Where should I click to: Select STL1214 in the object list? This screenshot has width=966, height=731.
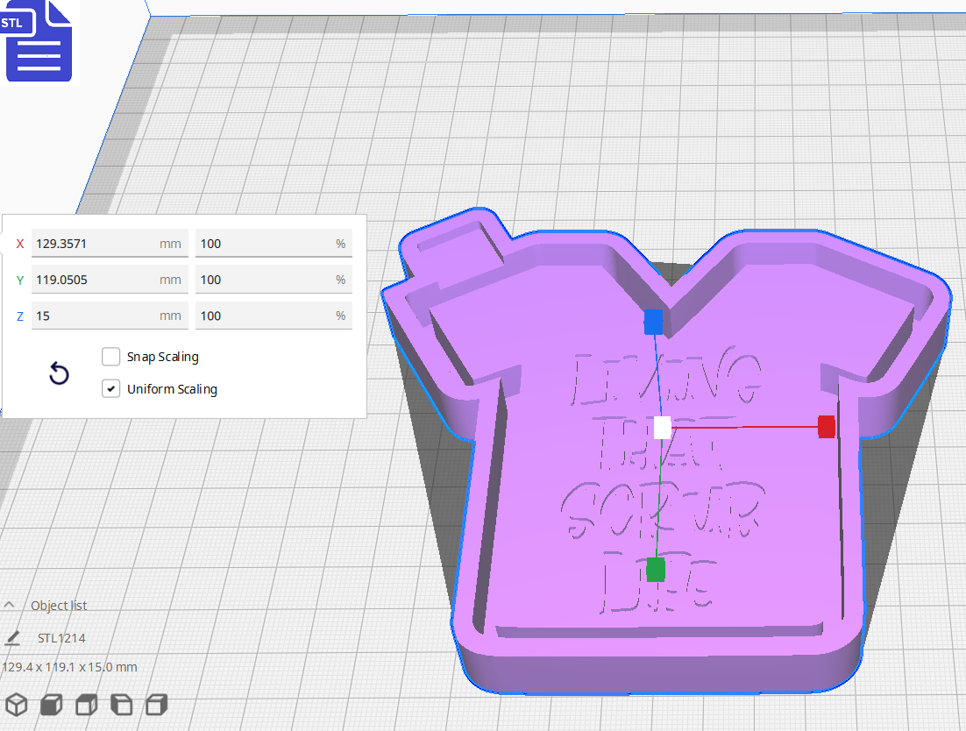pos(60,638)
